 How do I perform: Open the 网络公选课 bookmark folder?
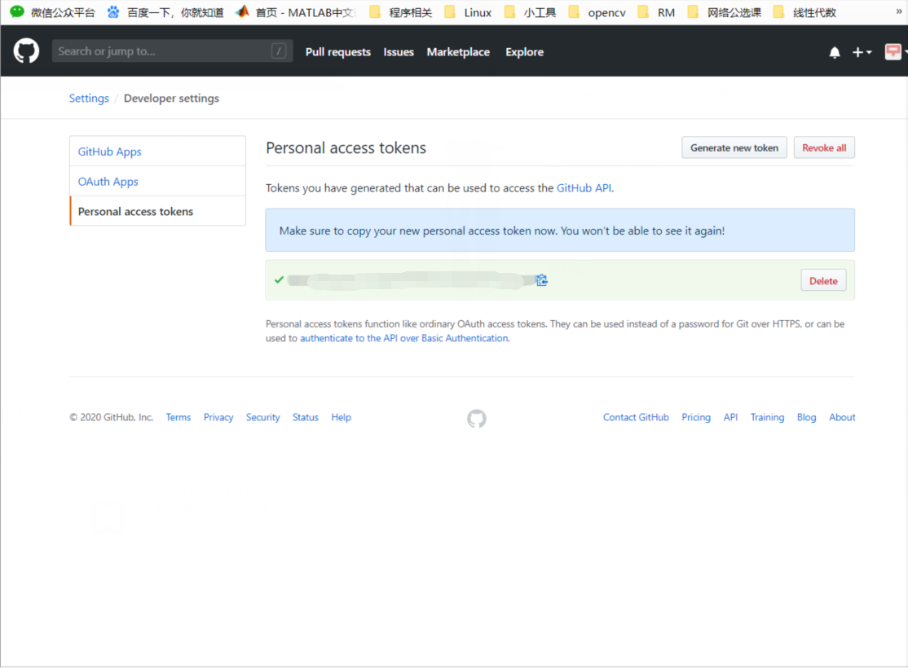725,12
